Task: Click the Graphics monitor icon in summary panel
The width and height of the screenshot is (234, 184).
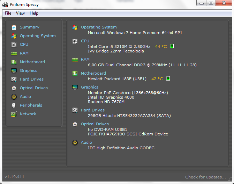Action: click(75, 87)
